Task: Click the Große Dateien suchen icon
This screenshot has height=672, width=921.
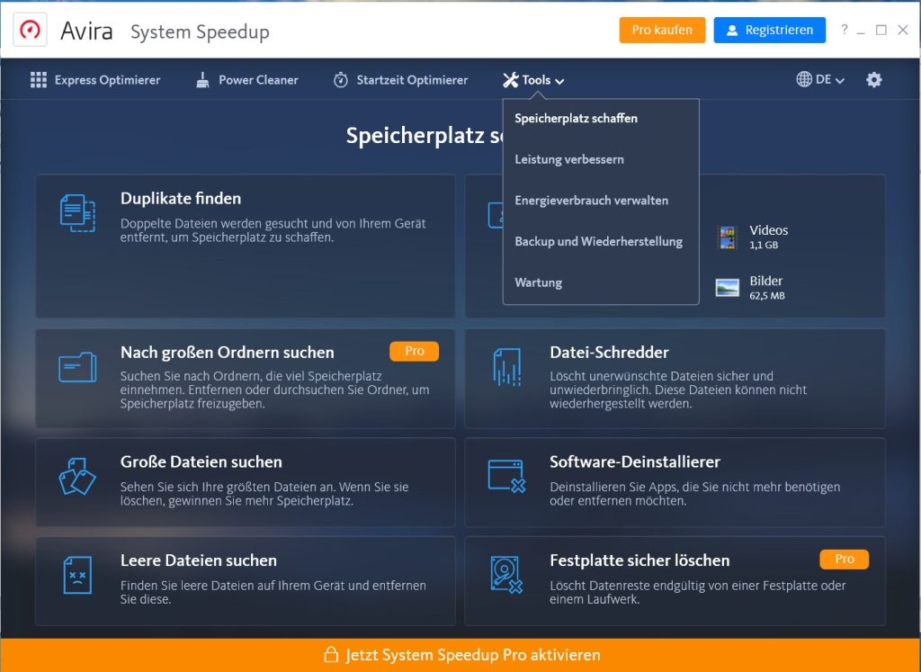Action: (77, 477)
